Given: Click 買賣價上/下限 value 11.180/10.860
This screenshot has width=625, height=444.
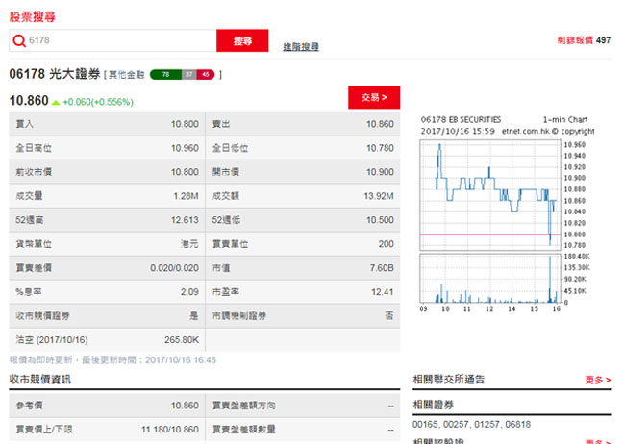Looking at the screenshot, I should click(170, 430).
